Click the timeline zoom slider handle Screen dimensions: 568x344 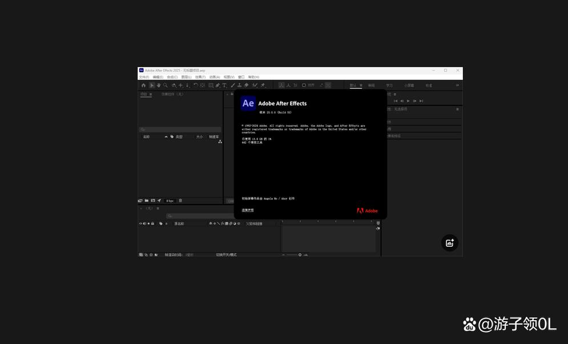(x=300, y=255)
